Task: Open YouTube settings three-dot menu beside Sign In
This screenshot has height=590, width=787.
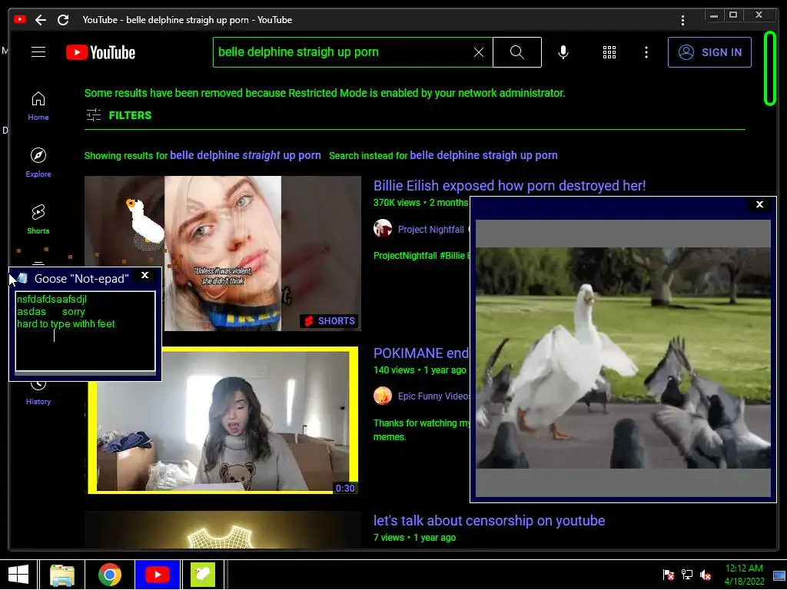Action: (x=646, y=52)
